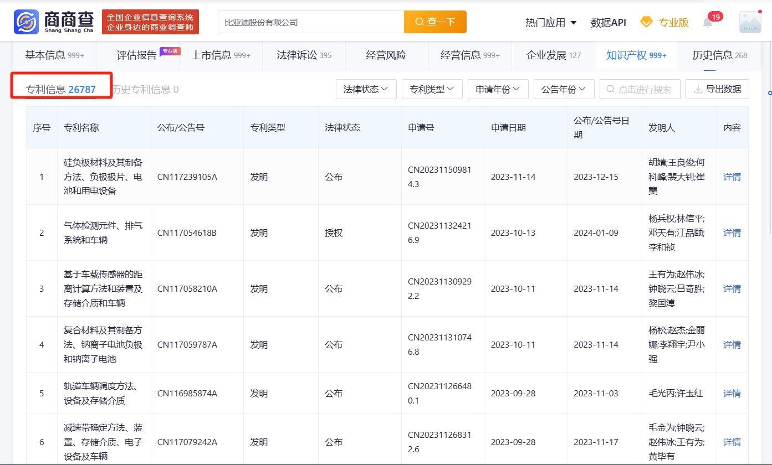Click patent name 轨道车辆调度方法
This screenshot has width=772, height=465.
(101, 393)
